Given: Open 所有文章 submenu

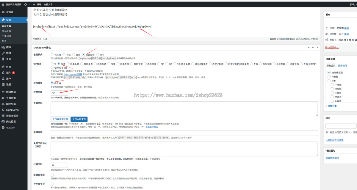Looking at the screenshot, I should (x=7, y=26).
